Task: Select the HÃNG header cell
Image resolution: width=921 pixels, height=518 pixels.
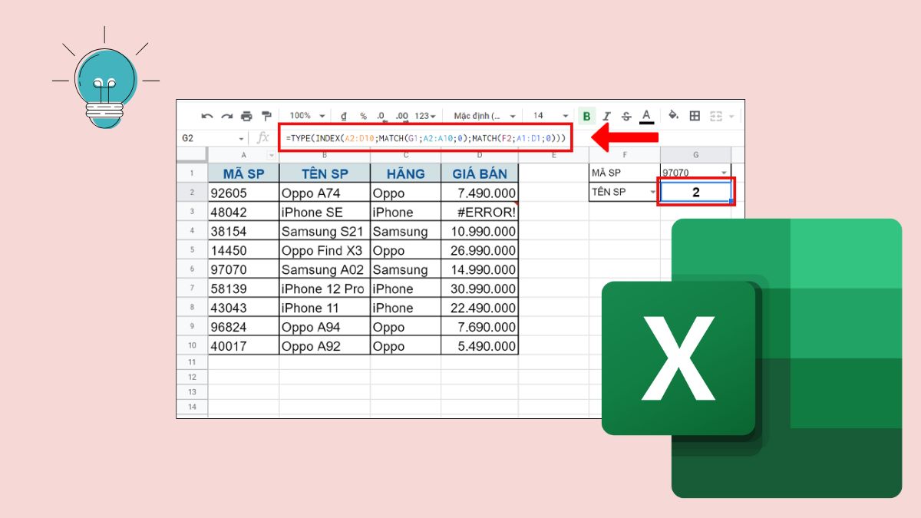Action: point(405,173)
